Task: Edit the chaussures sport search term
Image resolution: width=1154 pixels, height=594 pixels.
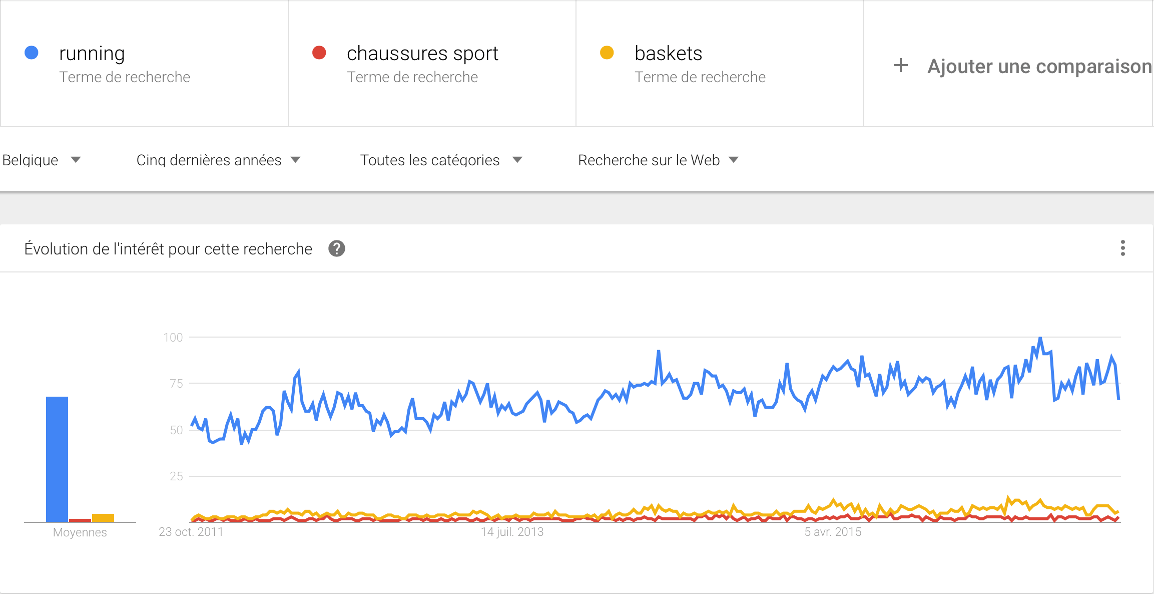Action: [x=422, y=53]
